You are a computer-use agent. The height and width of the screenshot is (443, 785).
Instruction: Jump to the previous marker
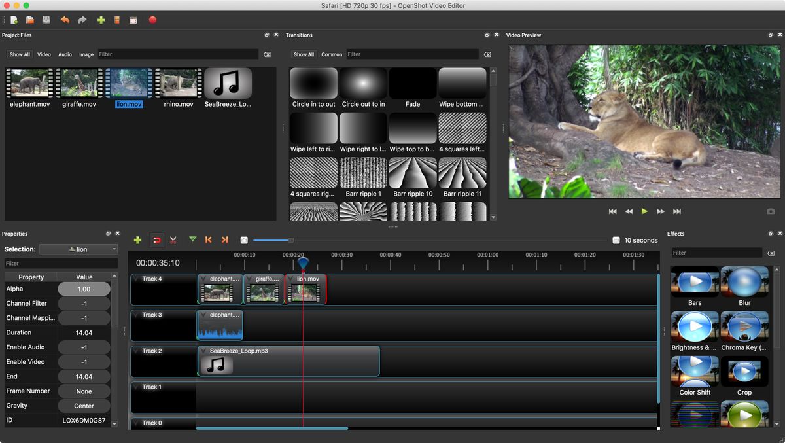click(208, 240)
